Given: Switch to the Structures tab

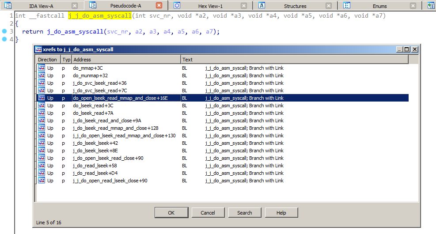Looking at the screenshot, I should (295, 6).
